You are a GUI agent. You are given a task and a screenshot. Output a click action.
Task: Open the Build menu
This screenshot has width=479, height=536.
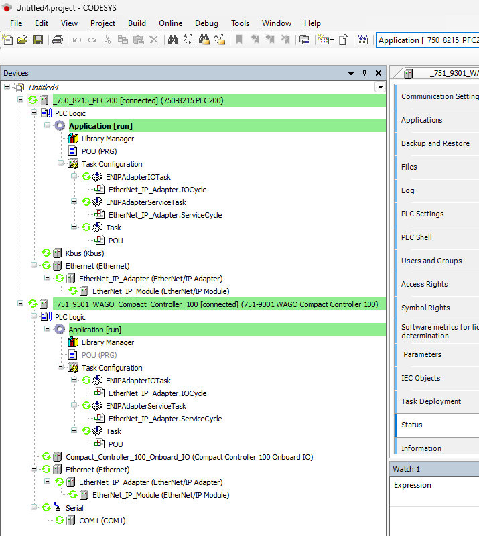click(137, 23)
